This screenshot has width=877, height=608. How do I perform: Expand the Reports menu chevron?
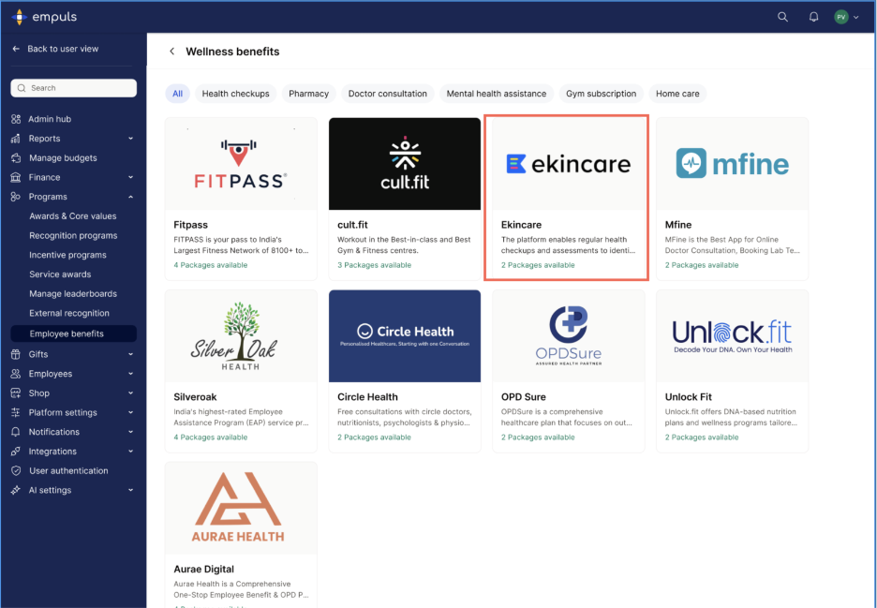[130, 138]
